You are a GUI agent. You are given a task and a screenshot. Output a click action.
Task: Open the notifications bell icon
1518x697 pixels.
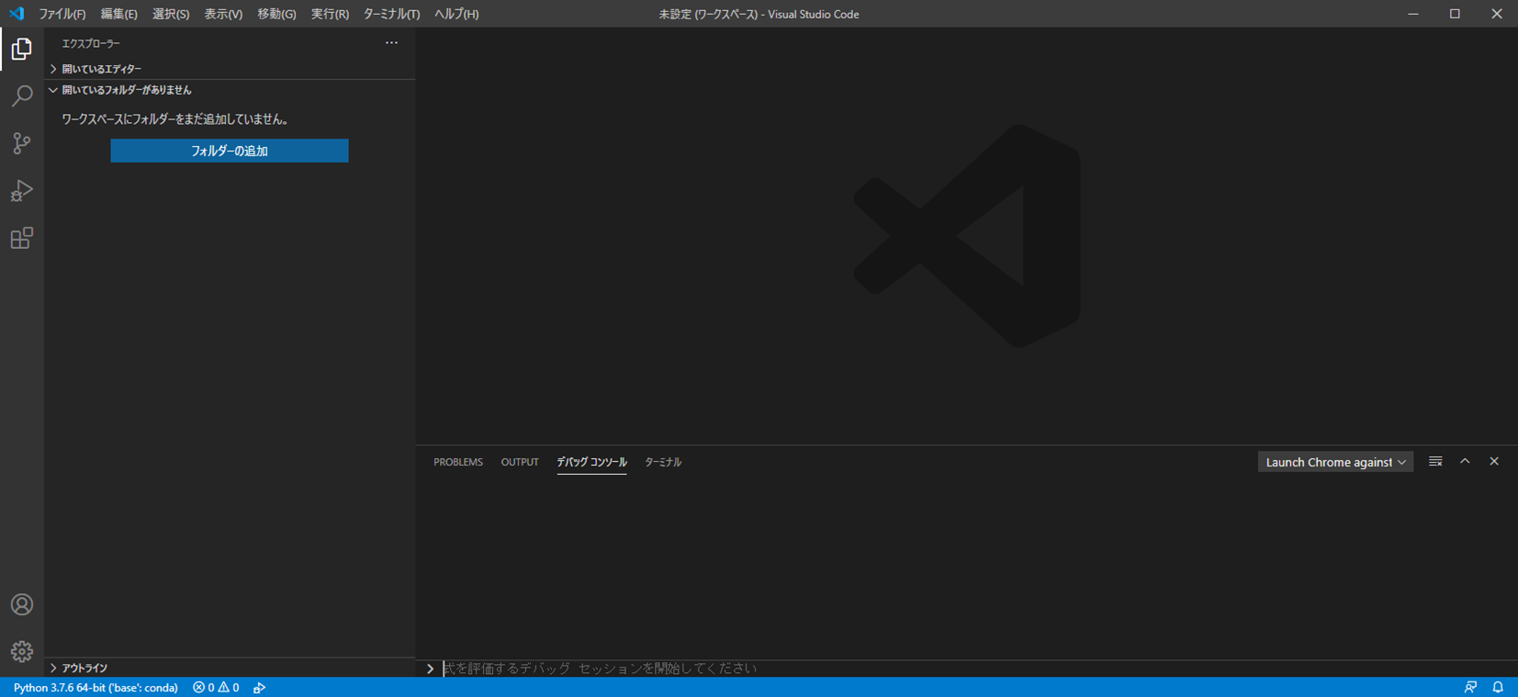tap(1498, 688)
